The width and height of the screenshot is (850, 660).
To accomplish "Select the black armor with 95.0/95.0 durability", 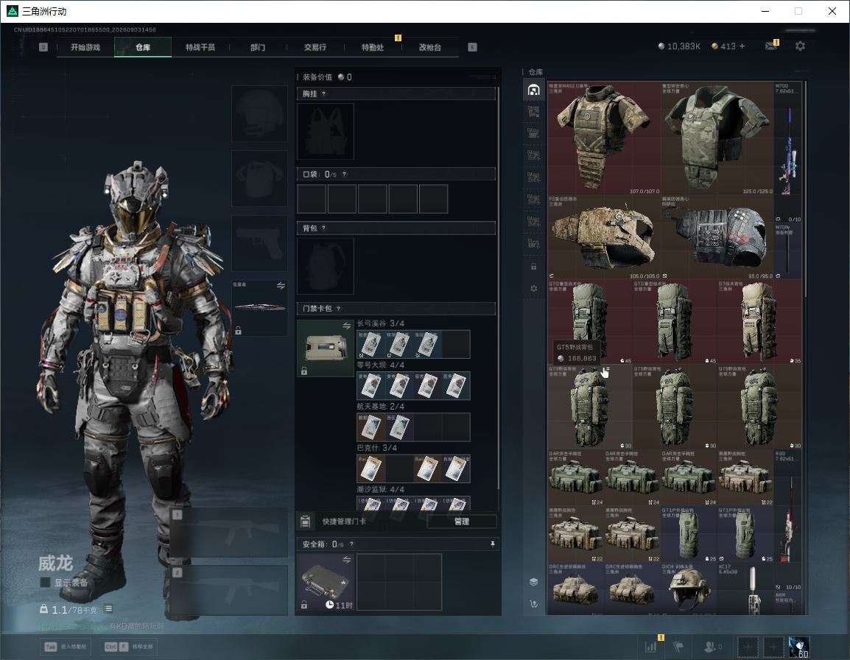I will tap(717, 237).
